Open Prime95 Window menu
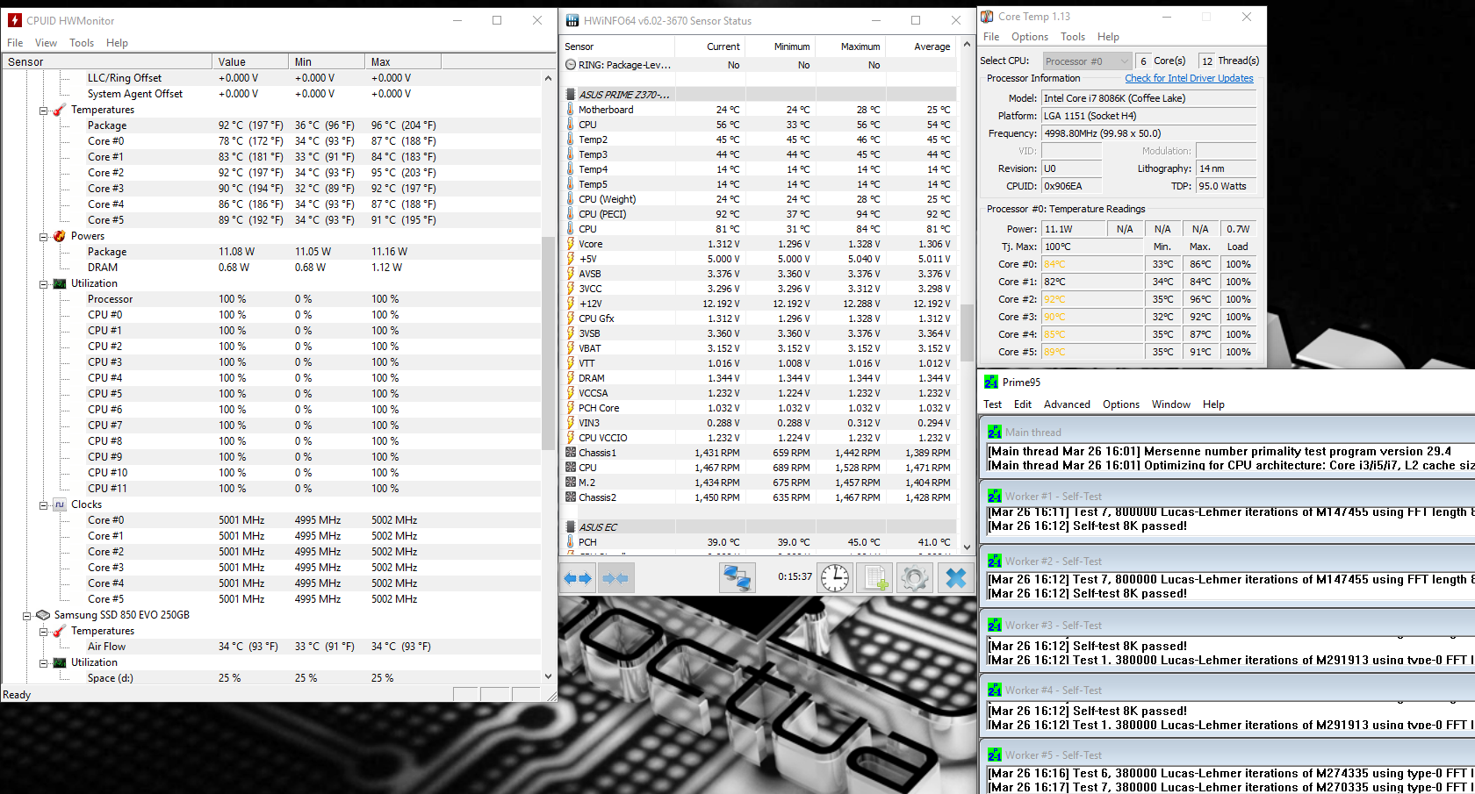The height and width of the screenshot is (794, 1475). point(1170,404)
